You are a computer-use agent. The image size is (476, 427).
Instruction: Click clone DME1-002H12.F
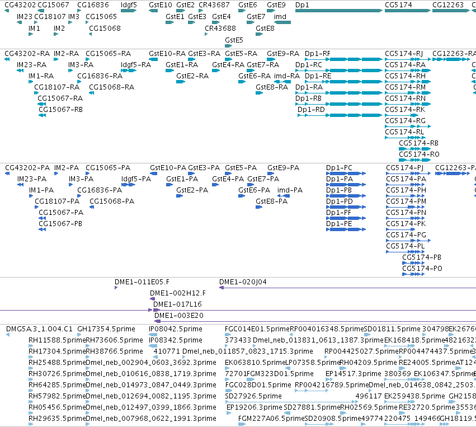[x=152, y=299]
